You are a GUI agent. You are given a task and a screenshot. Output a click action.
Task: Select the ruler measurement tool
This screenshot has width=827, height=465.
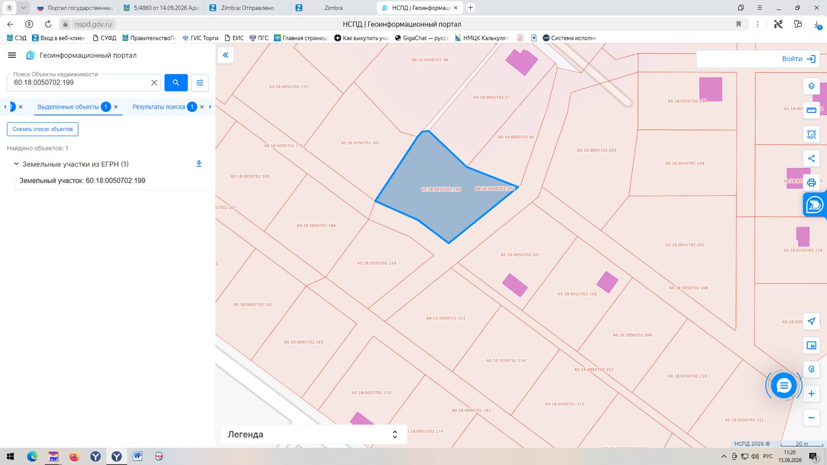812,110
